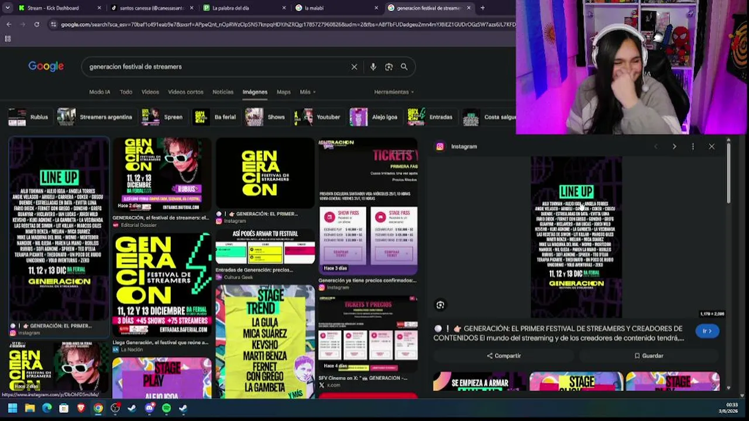Open the Cultura Geek Así podés armar tu festival result

(265, 246)
